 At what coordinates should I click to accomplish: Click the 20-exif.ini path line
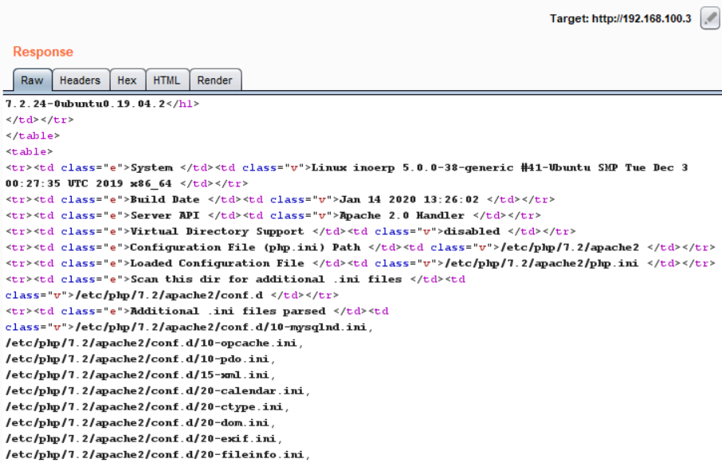[143, 438]
